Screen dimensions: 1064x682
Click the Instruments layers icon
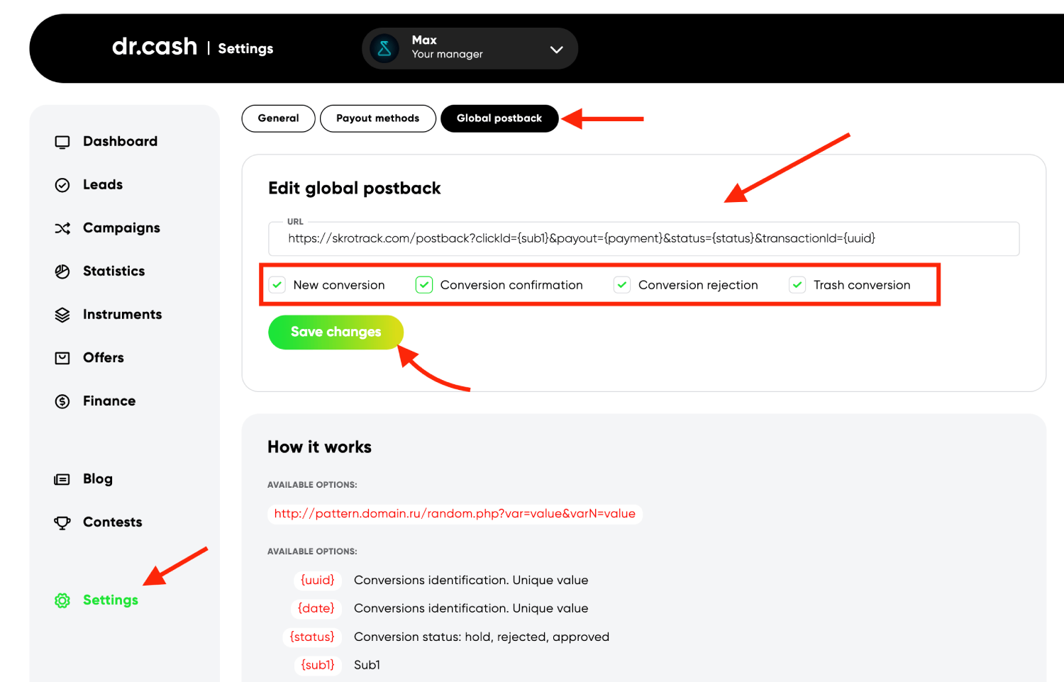pos(62,315)
